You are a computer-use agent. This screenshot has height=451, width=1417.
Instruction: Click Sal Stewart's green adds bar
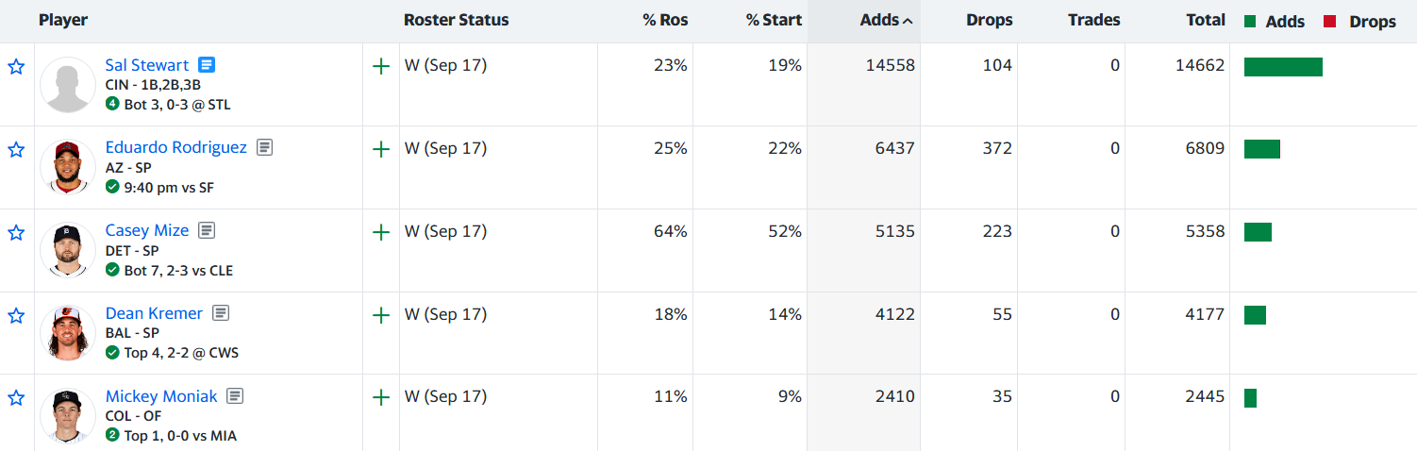pyautogui.click(x=1283, y=67)
